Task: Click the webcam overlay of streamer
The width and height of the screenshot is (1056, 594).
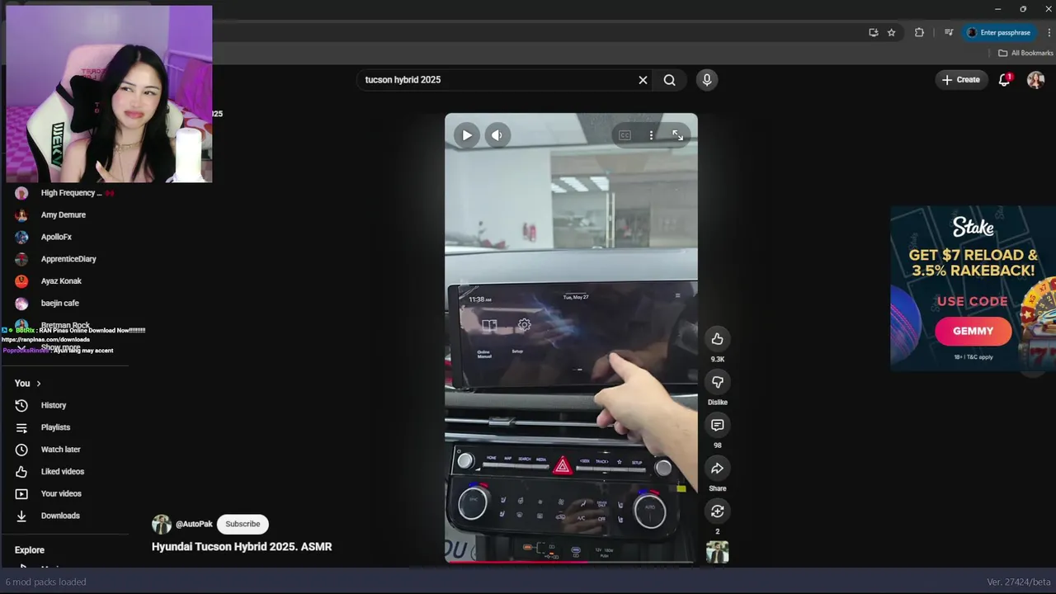Action: point(109,94)
